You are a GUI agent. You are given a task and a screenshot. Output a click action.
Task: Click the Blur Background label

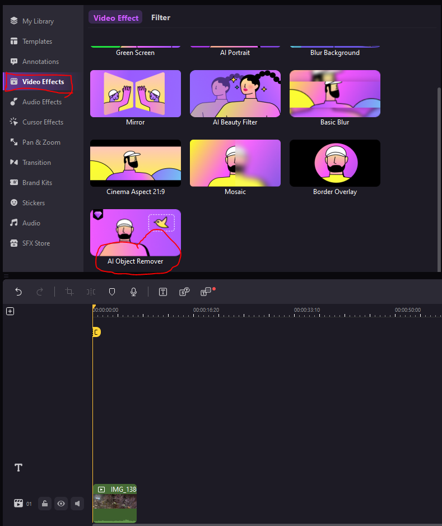[x=335, y=53]
